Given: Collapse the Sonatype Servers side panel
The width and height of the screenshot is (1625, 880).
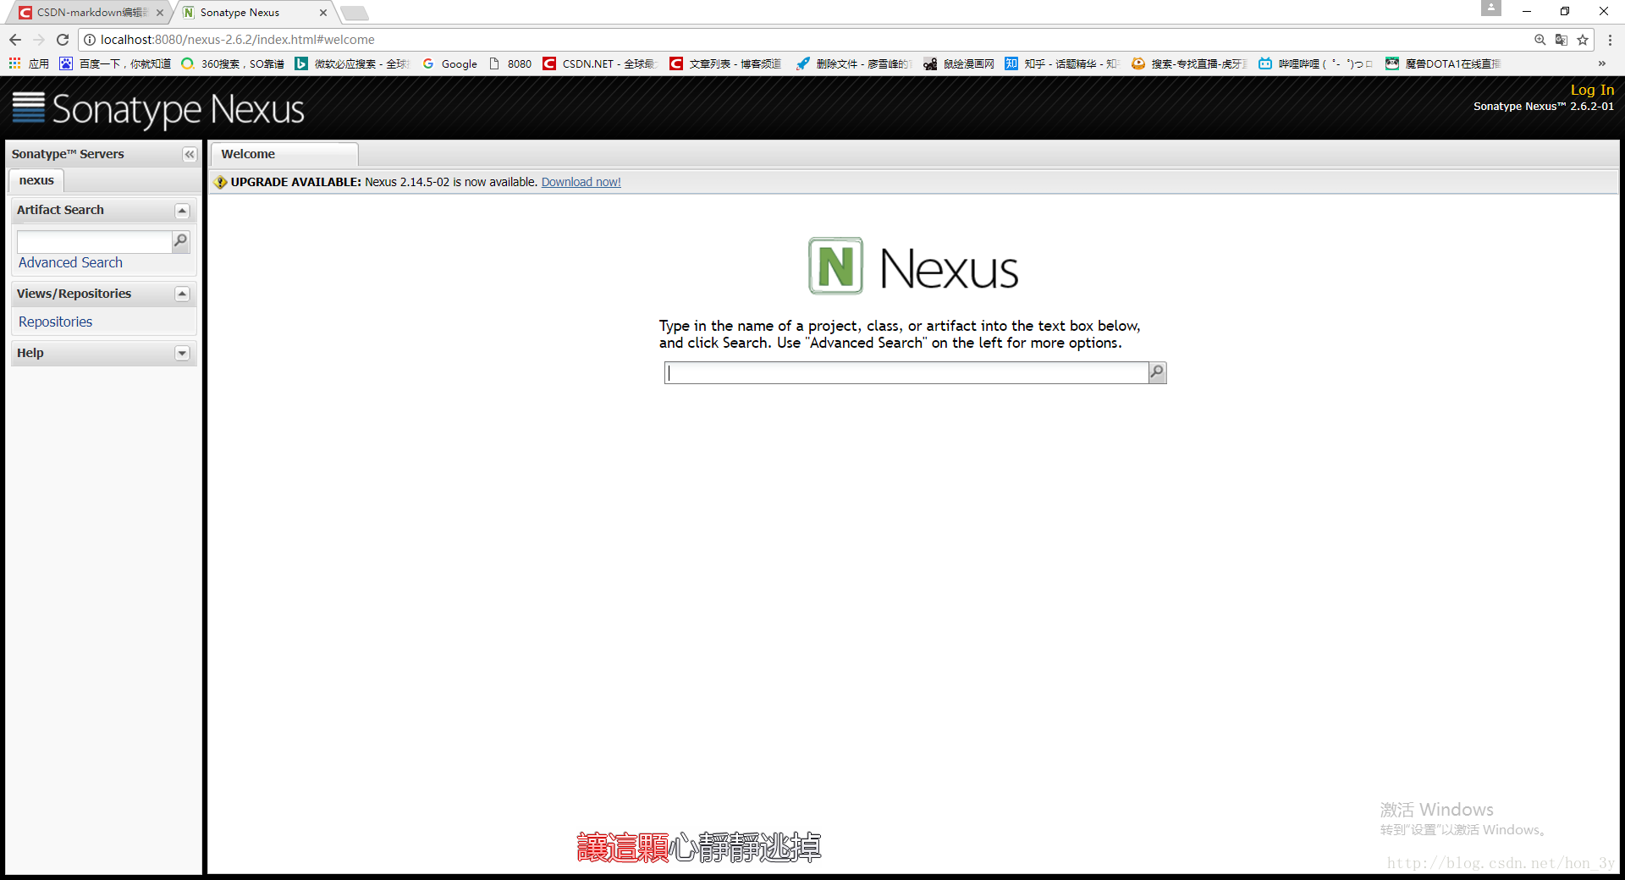Looking at the screenshot, I should pyautogui.click(x=190, y=154).
